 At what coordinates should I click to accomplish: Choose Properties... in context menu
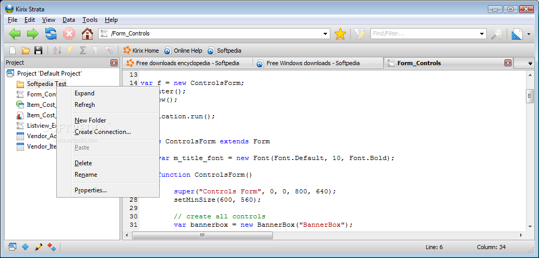107,190
